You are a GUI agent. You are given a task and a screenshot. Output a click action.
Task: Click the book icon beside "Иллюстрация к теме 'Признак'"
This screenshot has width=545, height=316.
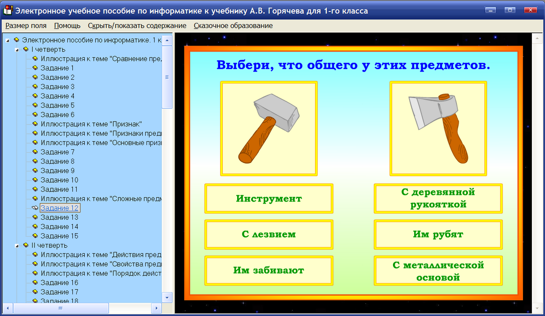[34, 124]
